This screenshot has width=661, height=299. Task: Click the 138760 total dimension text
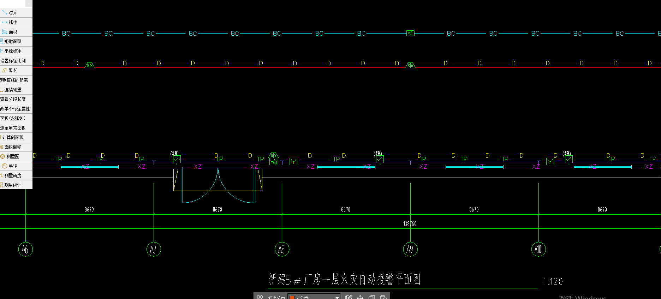click(410, 223)
